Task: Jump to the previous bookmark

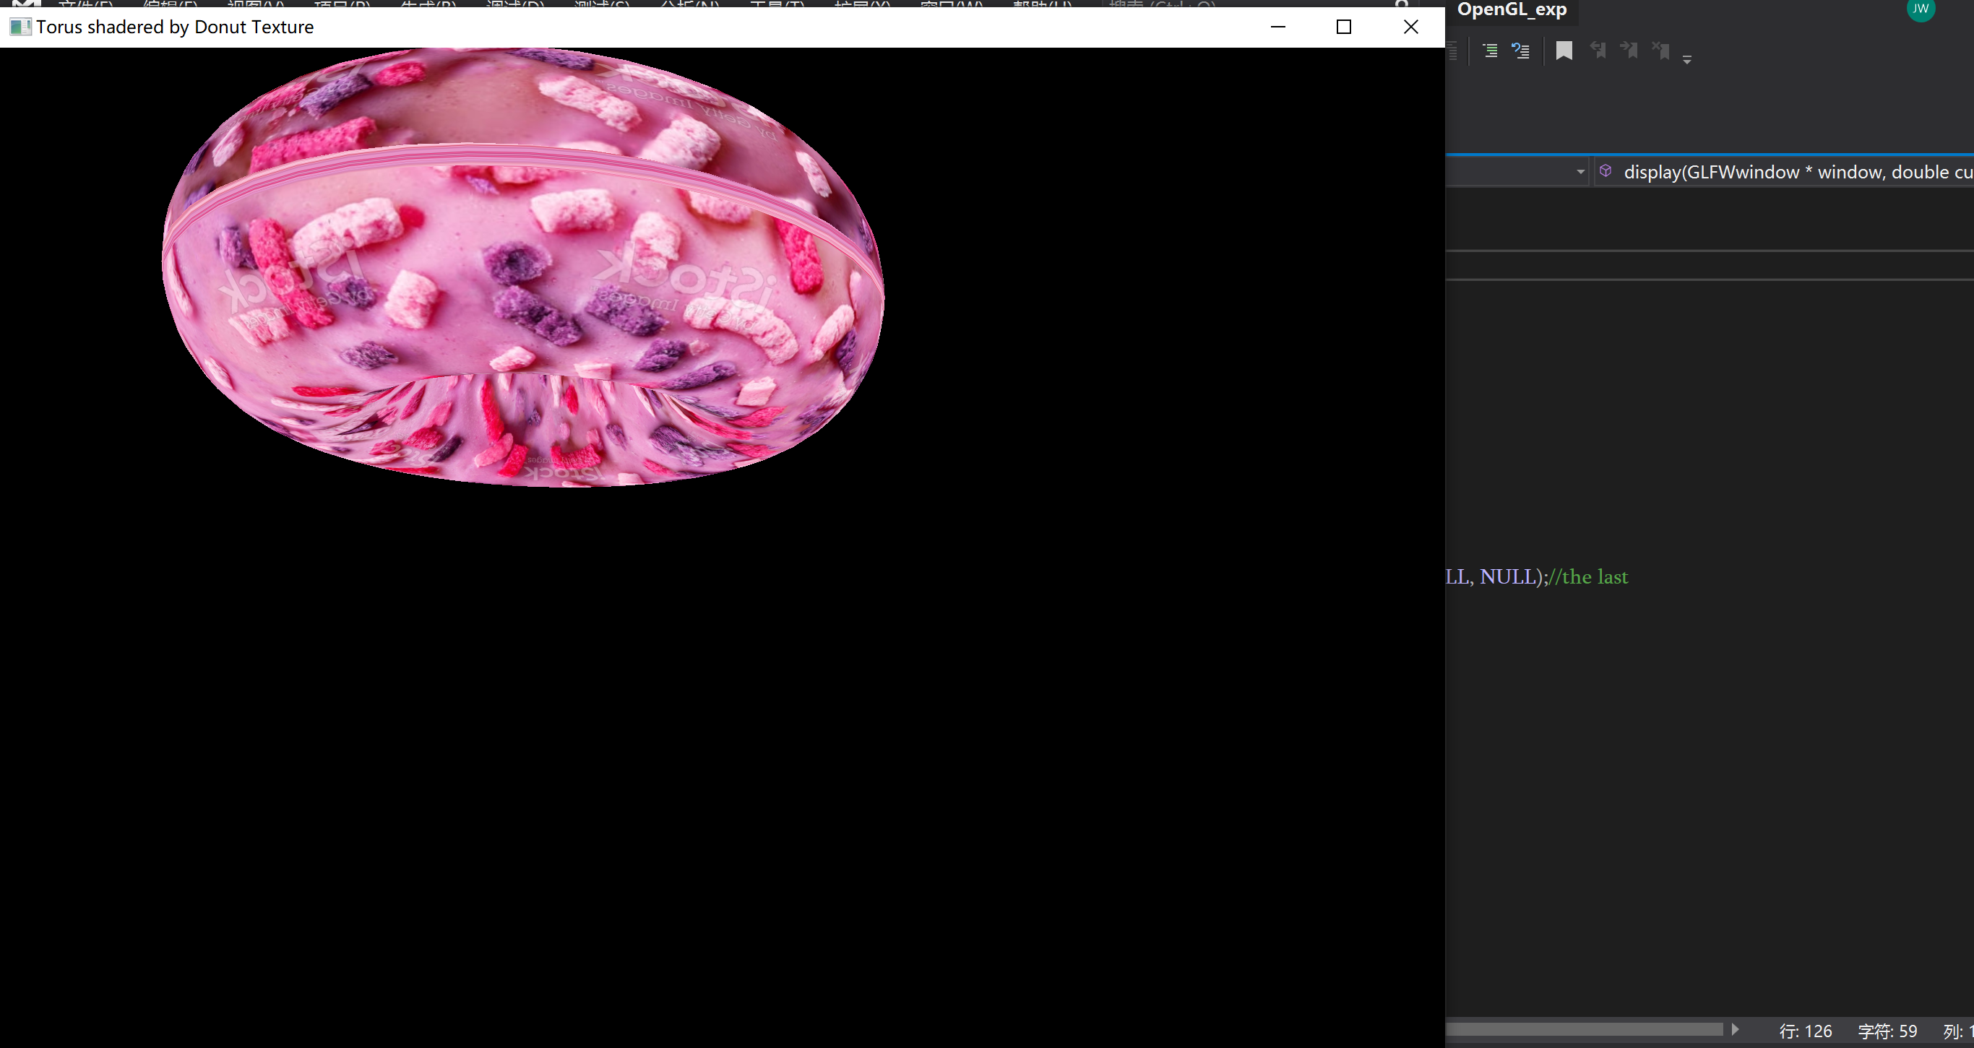Action: 1598,51
